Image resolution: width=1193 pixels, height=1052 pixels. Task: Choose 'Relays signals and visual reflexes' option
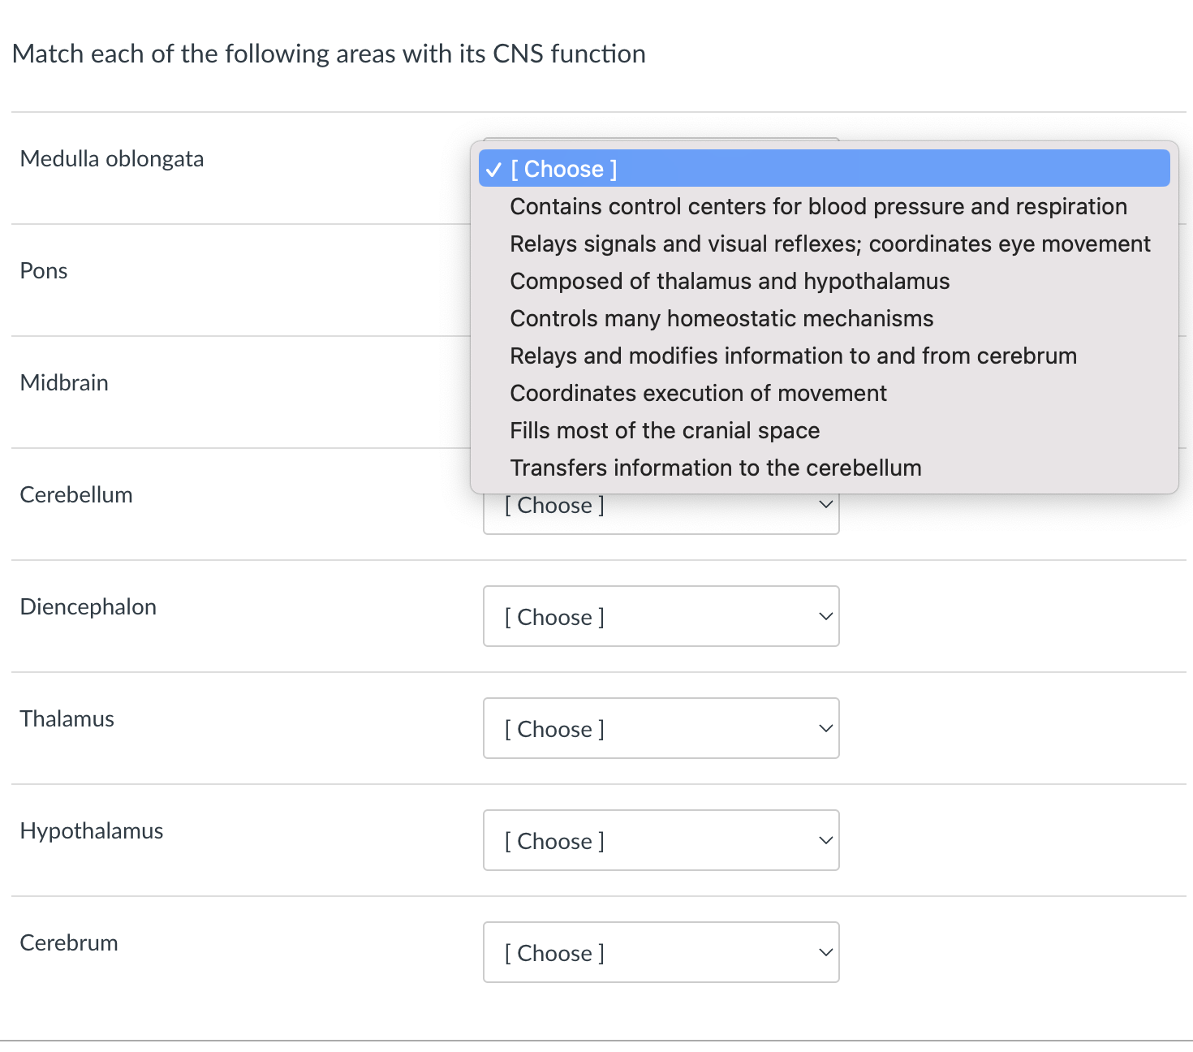click(x=829, y=244)
